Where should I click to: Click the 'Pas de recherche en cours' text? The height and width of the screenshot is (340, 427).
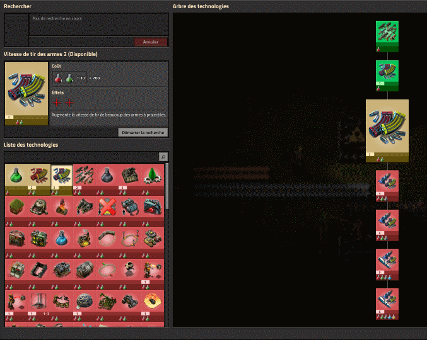click(x=57, y=18)
